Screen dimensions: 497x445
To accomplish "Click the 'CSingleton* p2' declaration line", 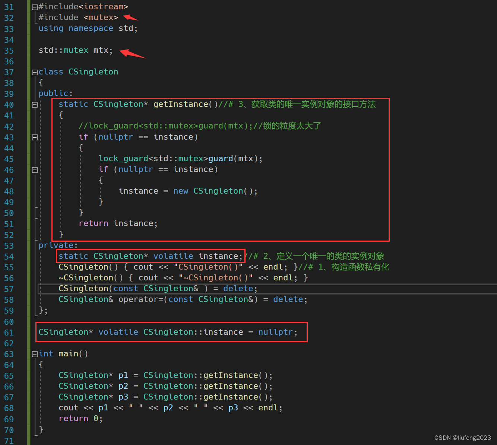I will coord(165,386).
